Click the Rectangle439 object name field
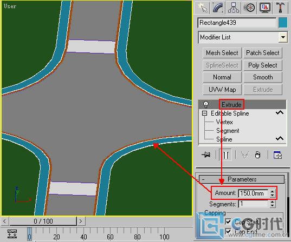Viewport: 291px width, 242px height. click(237, 23)
